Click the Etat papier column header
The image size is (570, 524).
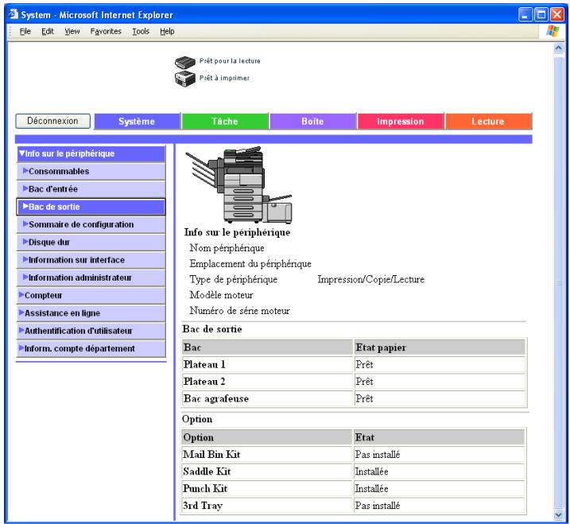click(440, 347)
